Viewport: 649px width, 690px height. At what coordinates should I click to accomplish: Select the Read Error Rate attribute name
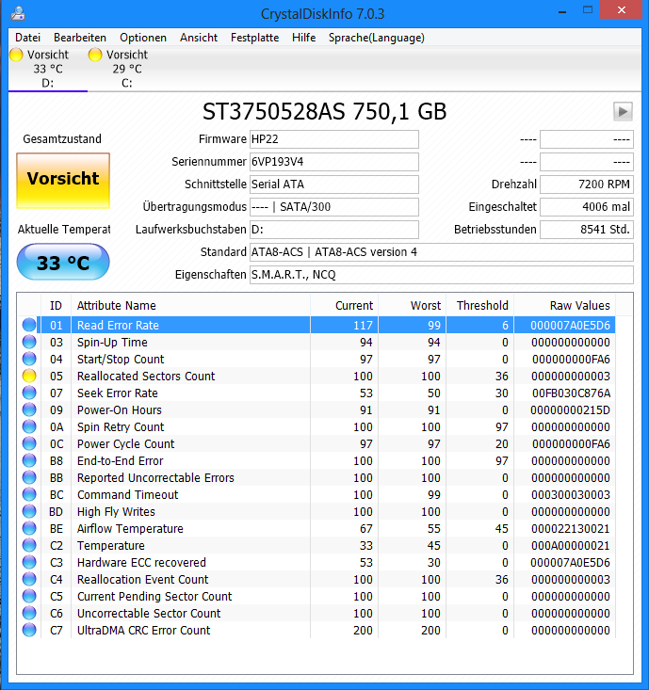pyautogui.click(x=118, y=325)
